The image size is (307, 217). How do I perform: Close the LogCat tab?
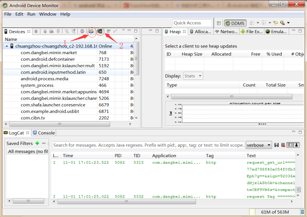coord(28,133)
